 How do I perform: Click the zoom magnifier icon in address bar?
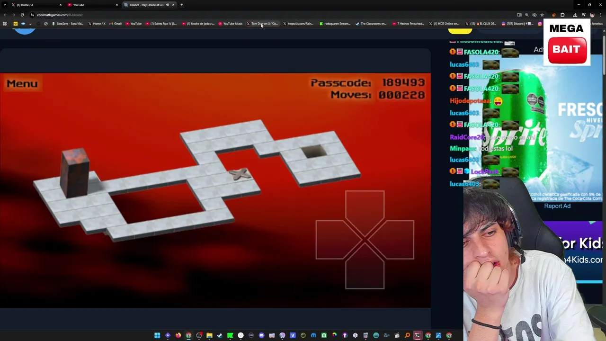click(x=526, y=15)
